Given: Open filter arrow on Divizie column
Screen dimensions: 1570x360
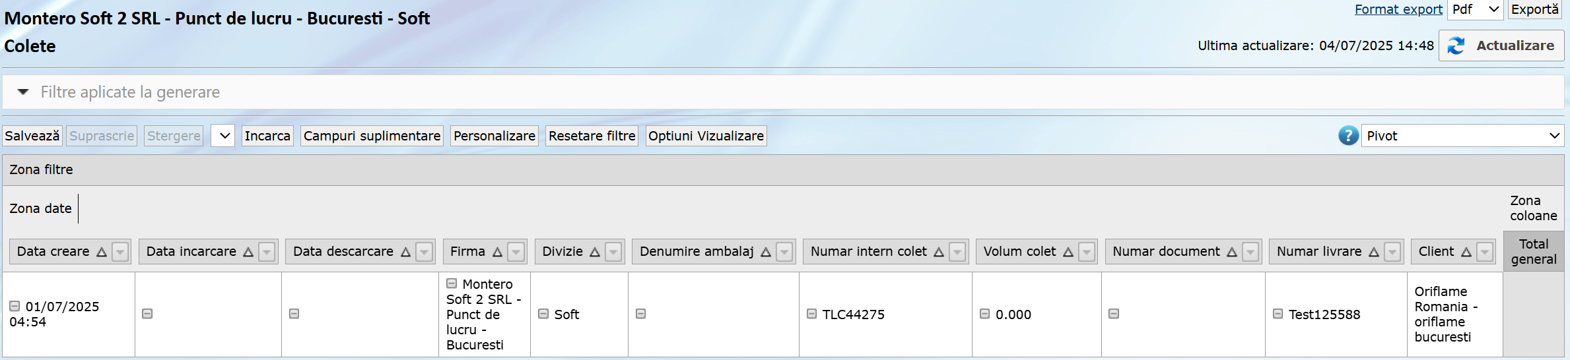Looking at the screenshot, I should click(613, 252).
